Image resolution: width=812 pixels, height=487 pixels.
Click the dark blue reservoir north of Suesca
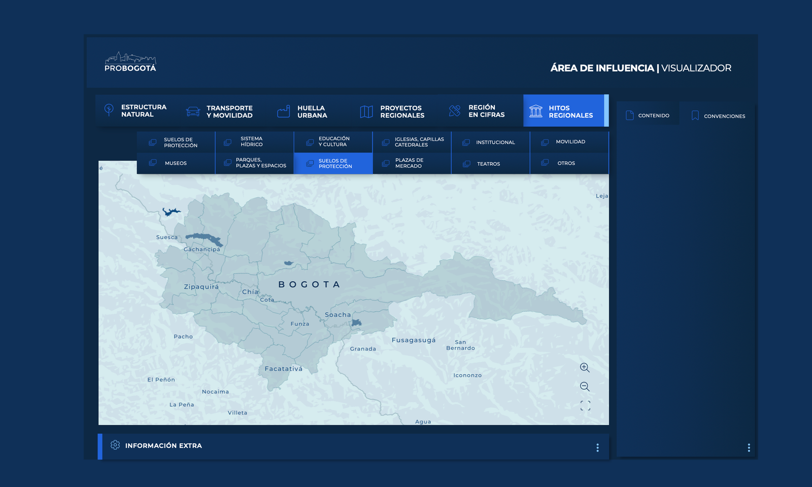point(171,211)
